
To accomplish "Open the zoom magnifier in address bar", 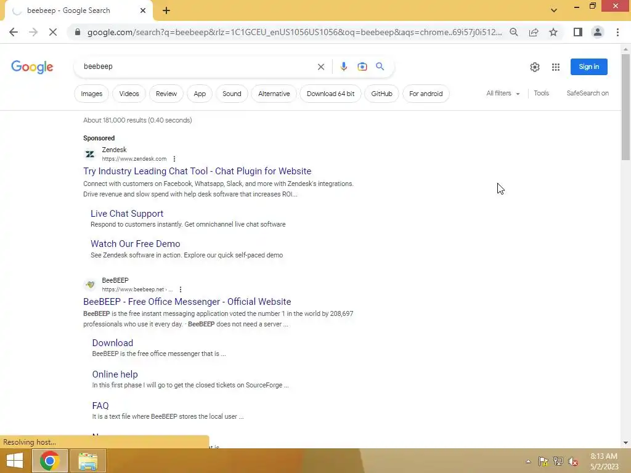I will [514, 32].
